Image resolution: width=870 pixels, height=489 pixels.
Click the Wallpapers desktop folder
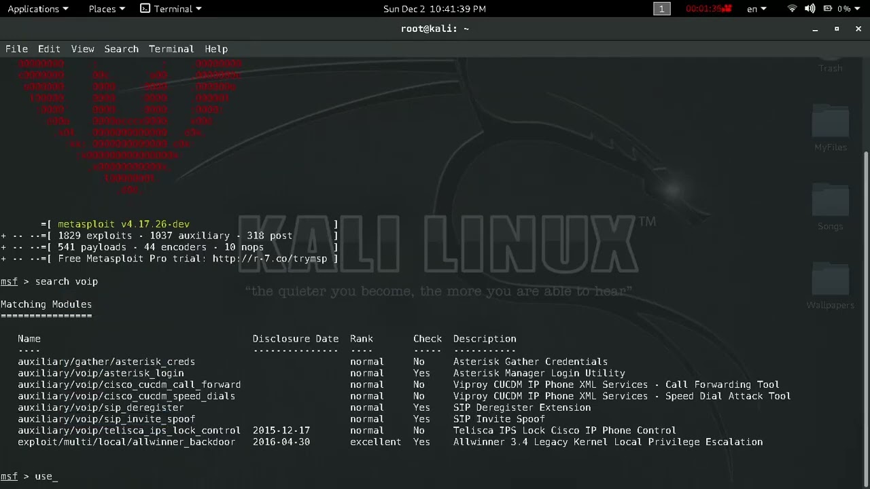point(831,286)
